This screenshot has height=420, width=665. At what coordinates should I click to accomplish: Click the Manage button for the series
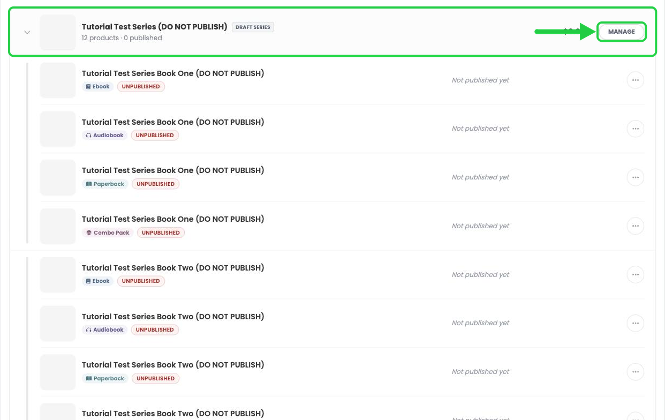coord(621,32)
